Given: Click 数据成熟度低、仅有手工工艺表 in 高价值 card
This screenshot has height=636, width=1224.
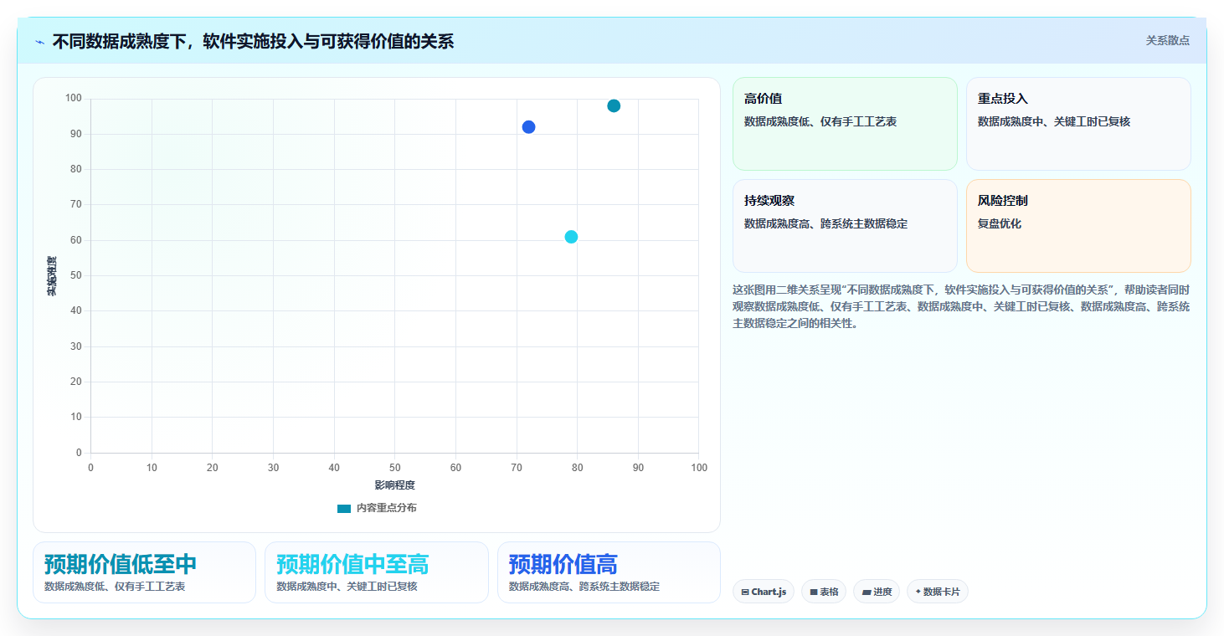Looking at the screenshot, I should pyautogui.click(x=820, y=122).
